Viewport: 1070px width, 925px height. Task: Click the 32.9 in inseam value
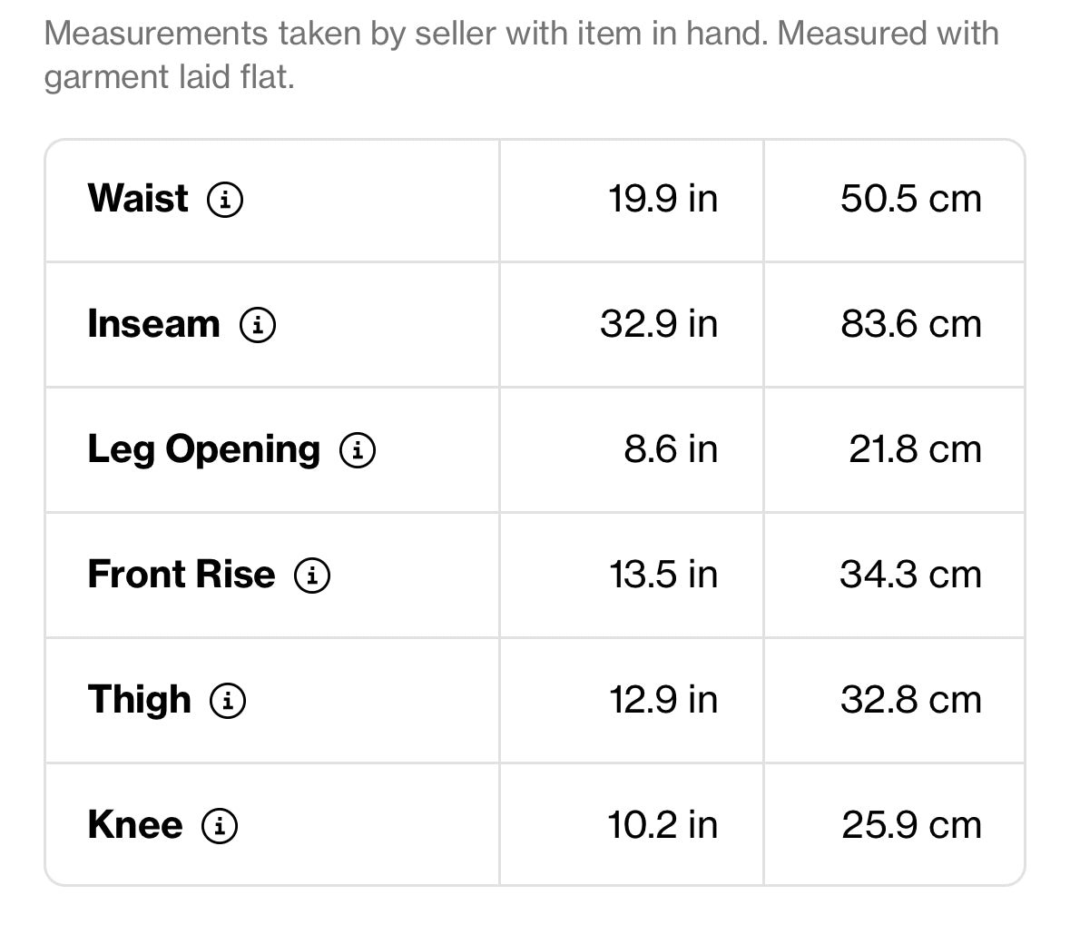tap(658, 324)
